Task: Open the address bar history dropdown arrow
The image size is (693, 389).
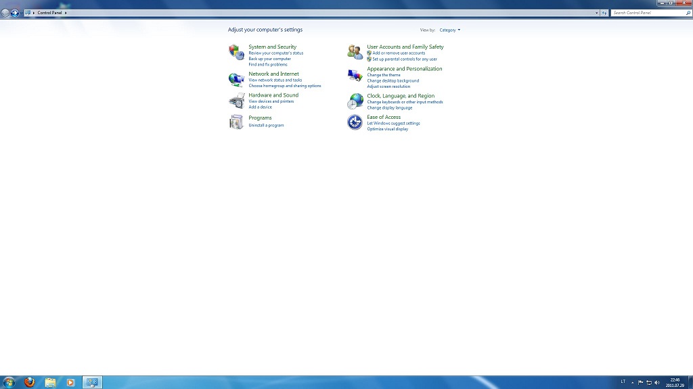Action: pos(596,13)
